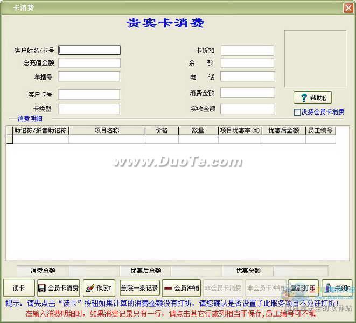Open help with the 帮助 button
Image resolution: width=356 pixels, height=323 pixels.
(x=312, y=98)
